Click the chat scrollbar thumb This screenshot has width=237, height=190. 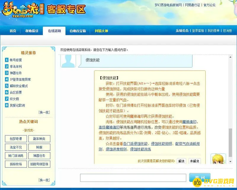[x=230, y=143]
